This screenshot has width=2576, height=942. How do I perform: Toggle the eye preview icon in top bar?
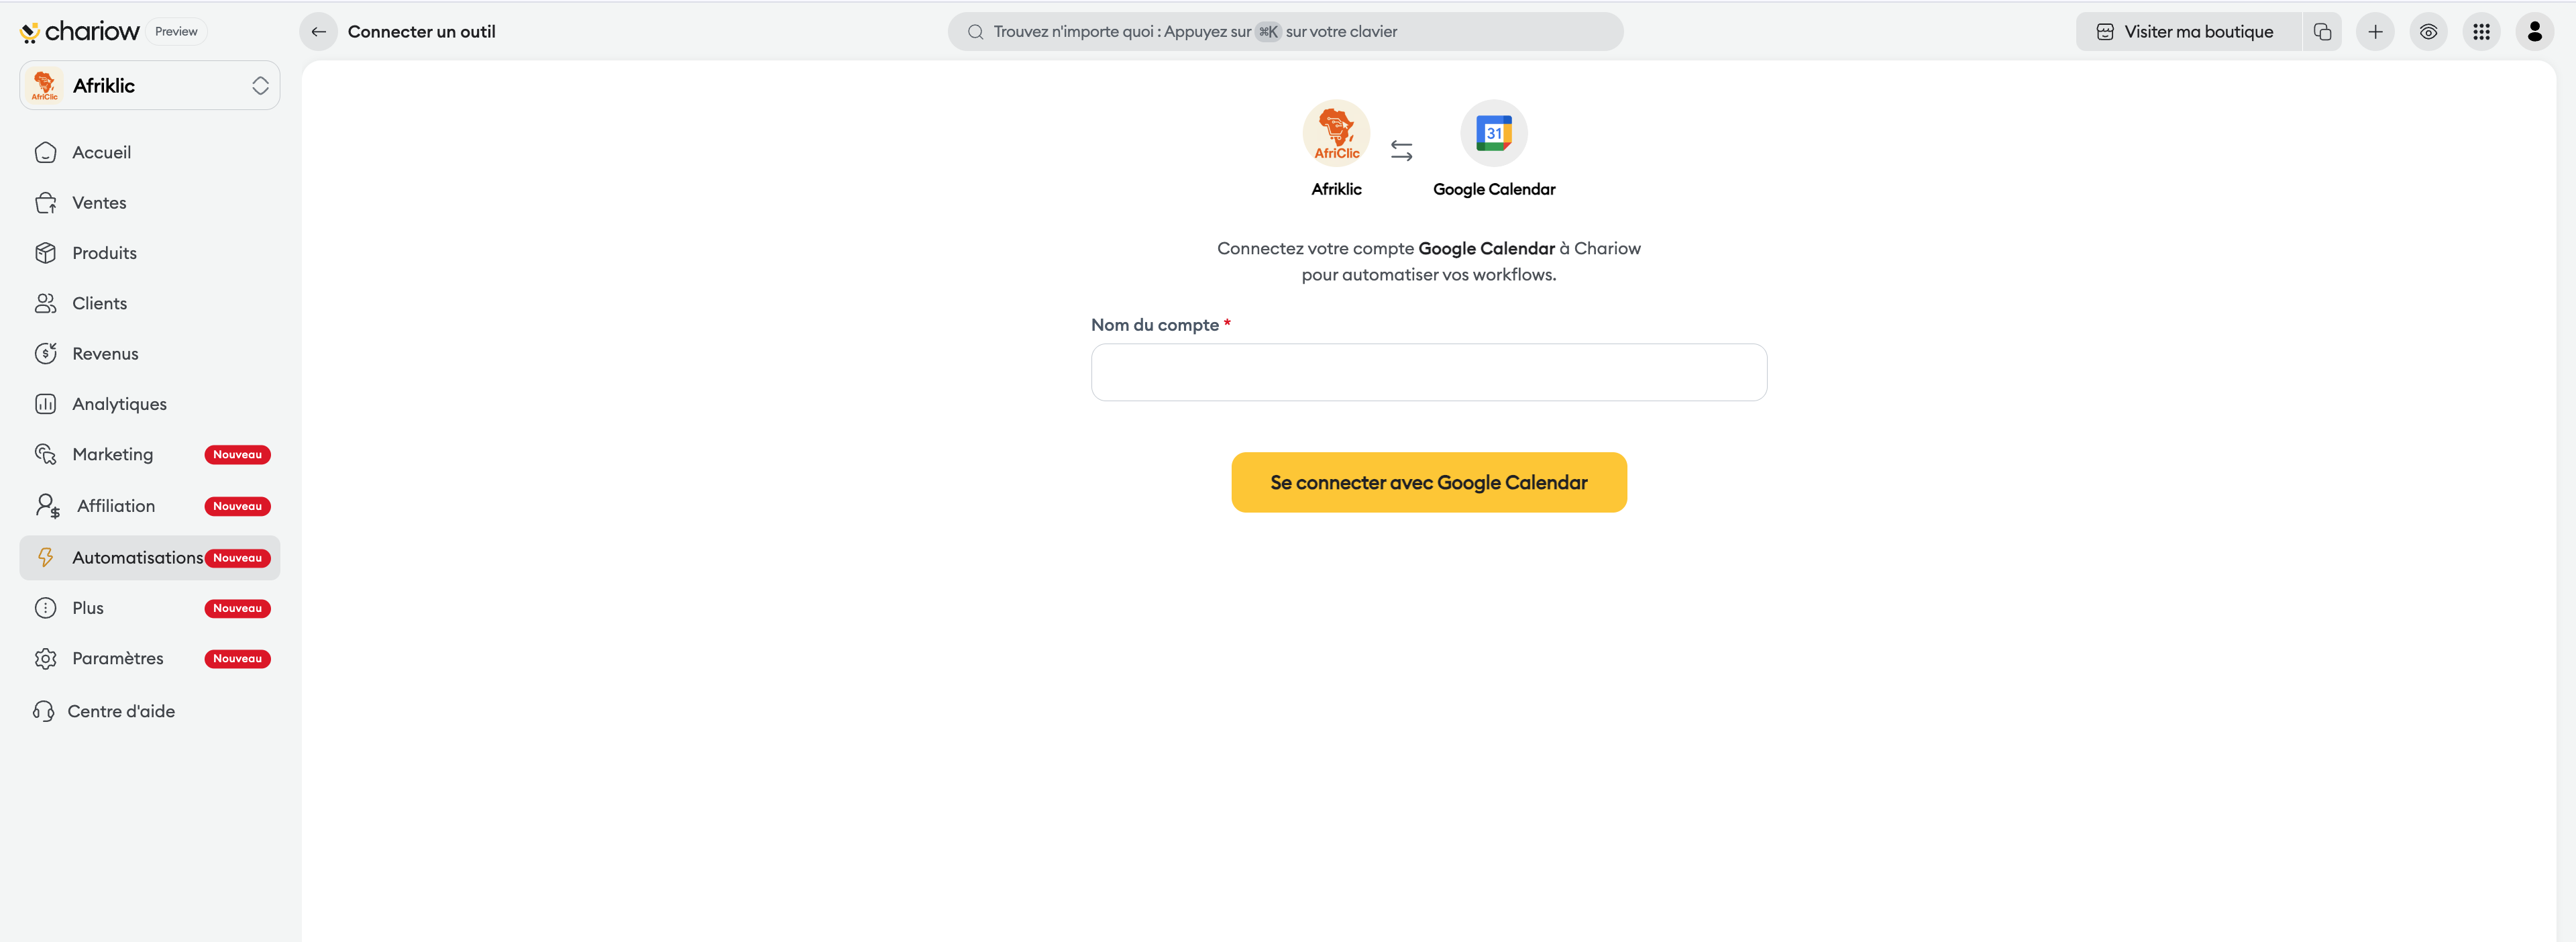click(x=2428, y=32)
